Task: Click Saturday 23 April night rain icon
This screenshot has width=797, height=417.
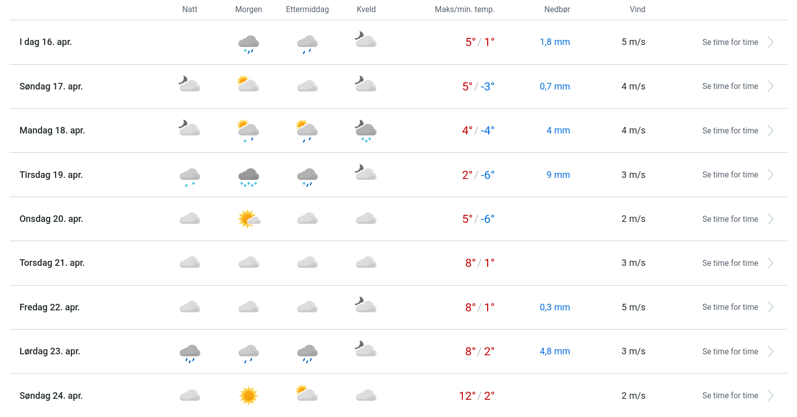Action: pos(190,353)
